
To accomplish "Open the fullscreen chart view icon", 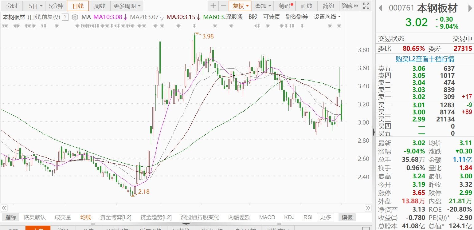I will tap(366, 6).
